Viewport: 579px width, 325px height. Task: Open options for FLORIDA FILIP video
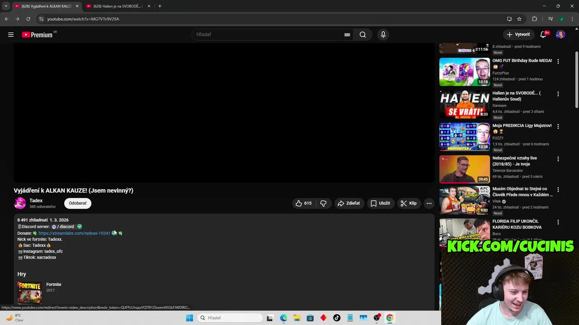click(x=558, y=222)
